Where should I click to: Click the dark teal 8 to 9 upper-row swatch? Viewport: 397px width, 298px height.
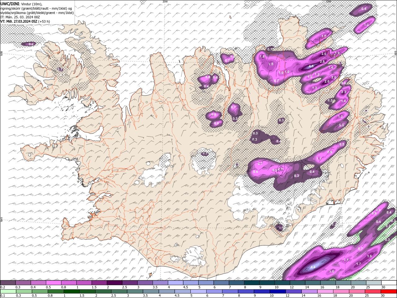(x=252, y=282)
